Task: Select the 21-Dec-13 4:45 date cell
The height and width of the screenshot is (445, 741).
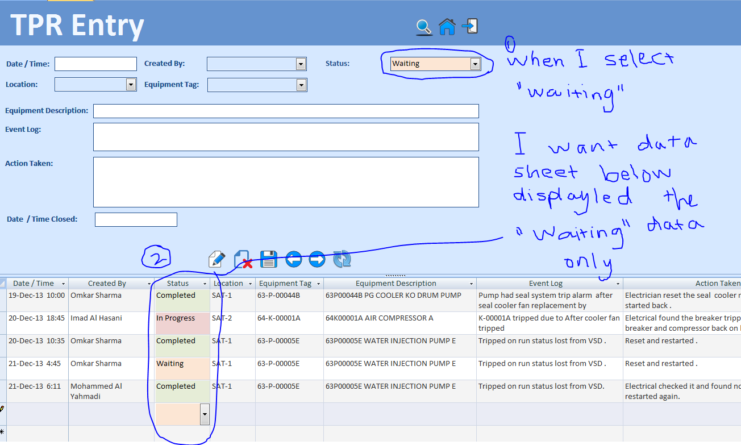Action: click(x=38, y=369)
